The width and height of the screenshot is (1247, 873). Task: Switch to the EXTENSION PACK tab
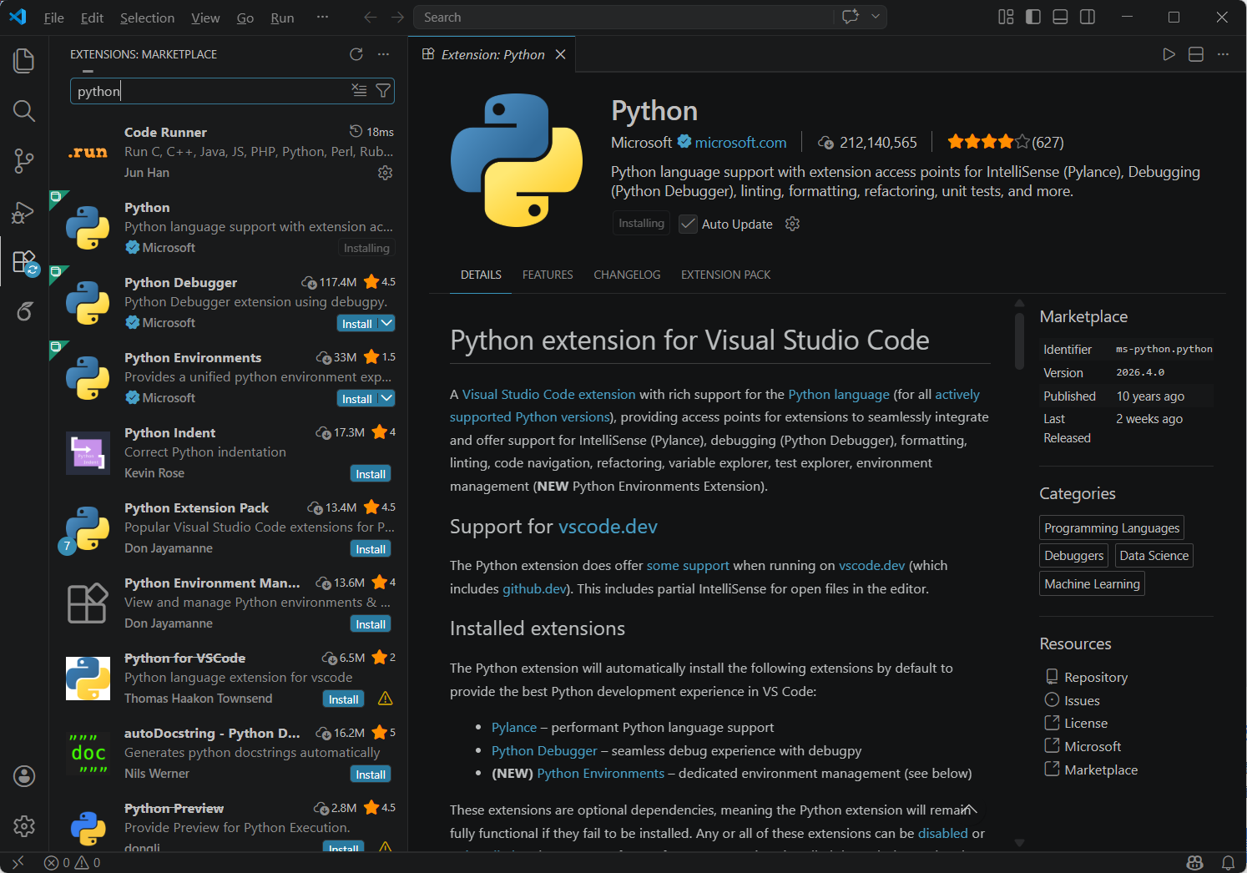coord(725,275)
